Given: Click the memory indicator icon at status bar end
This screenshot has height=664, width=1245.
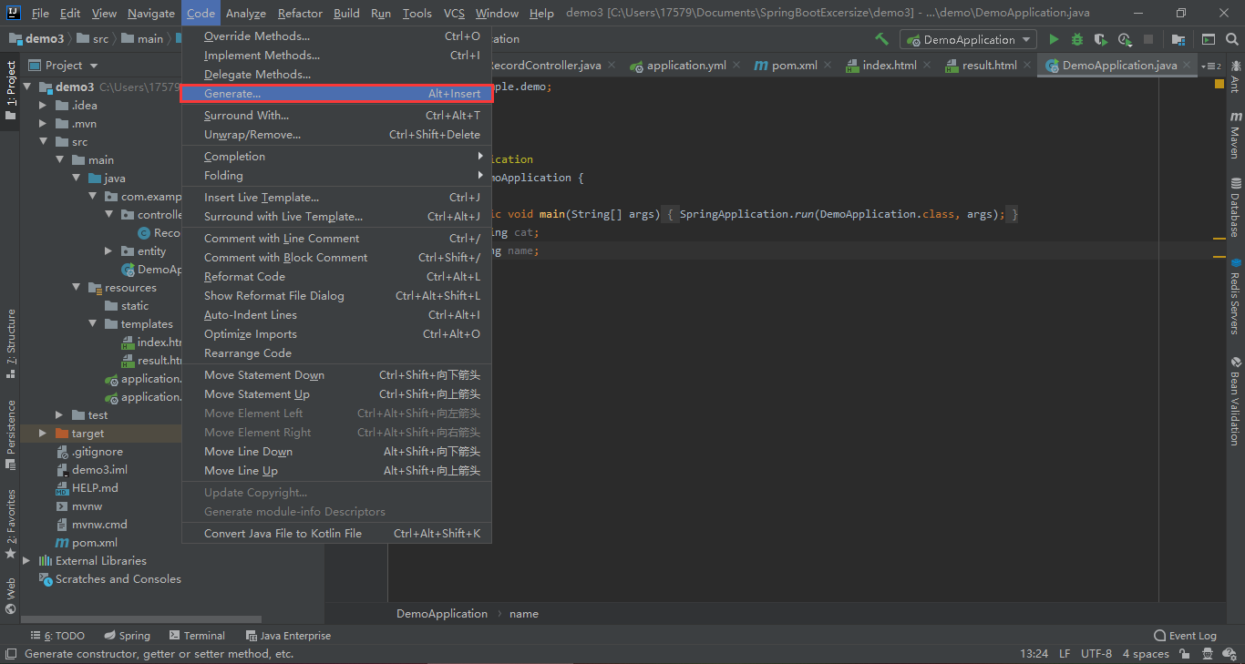Looking at the screenshot, I should pos(1231,653).
